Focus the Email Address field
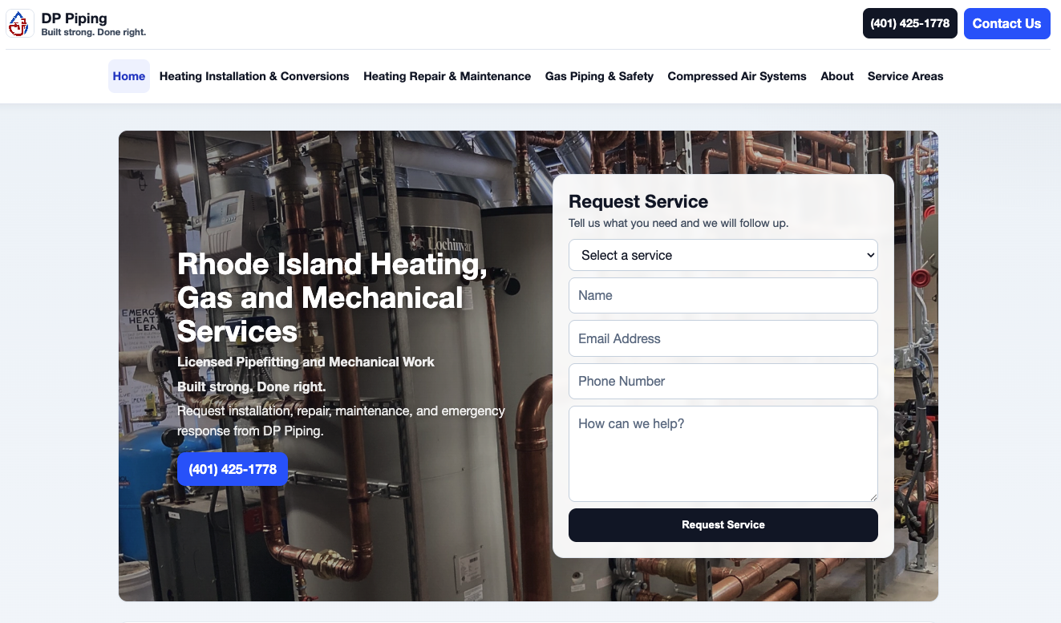1061x623 pixels. [x=723, y=338]
